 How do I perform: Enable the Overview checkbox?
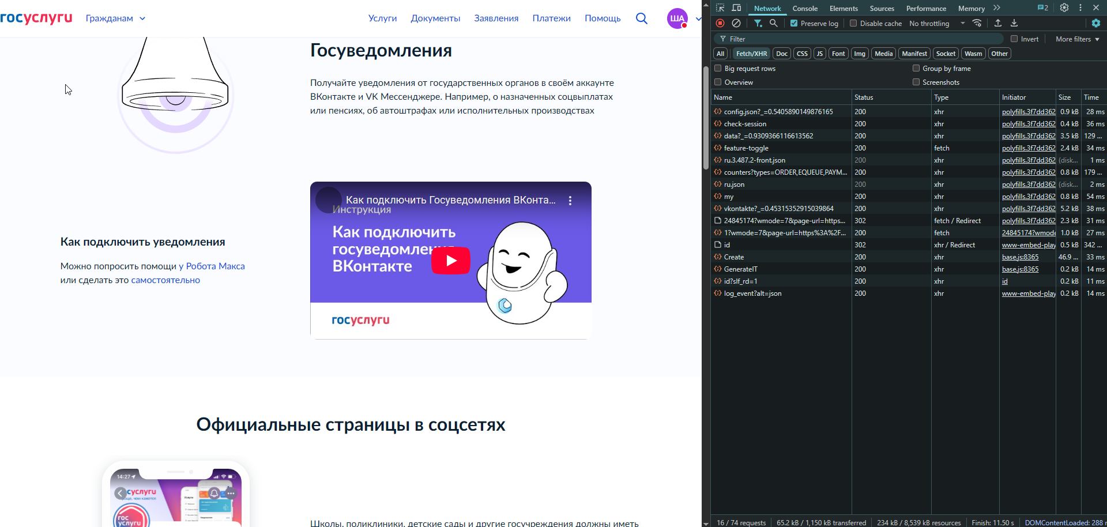(718, 82)
